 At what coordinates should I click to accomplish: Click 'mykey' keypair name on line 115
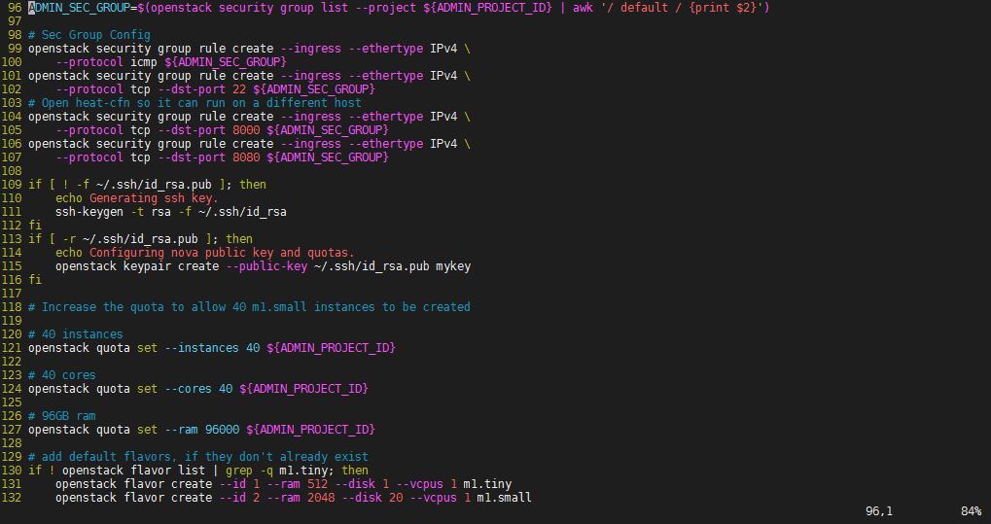[453, 266]
